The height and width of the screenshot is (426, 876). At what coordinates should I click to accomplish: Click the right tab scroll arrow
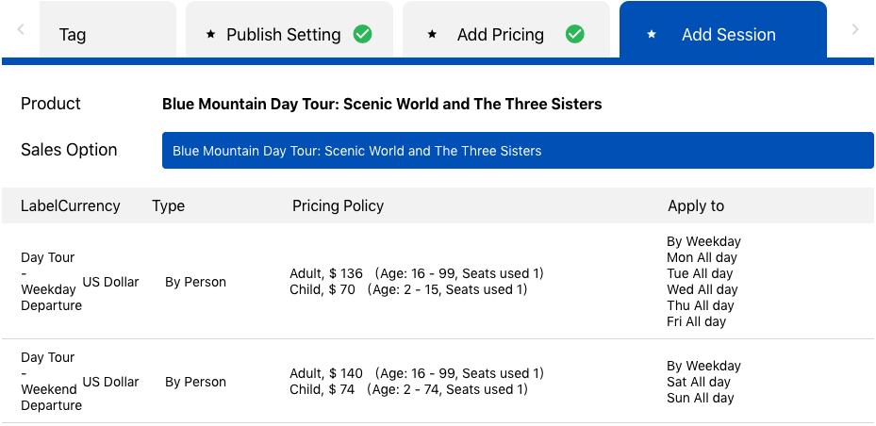point(855,30)
